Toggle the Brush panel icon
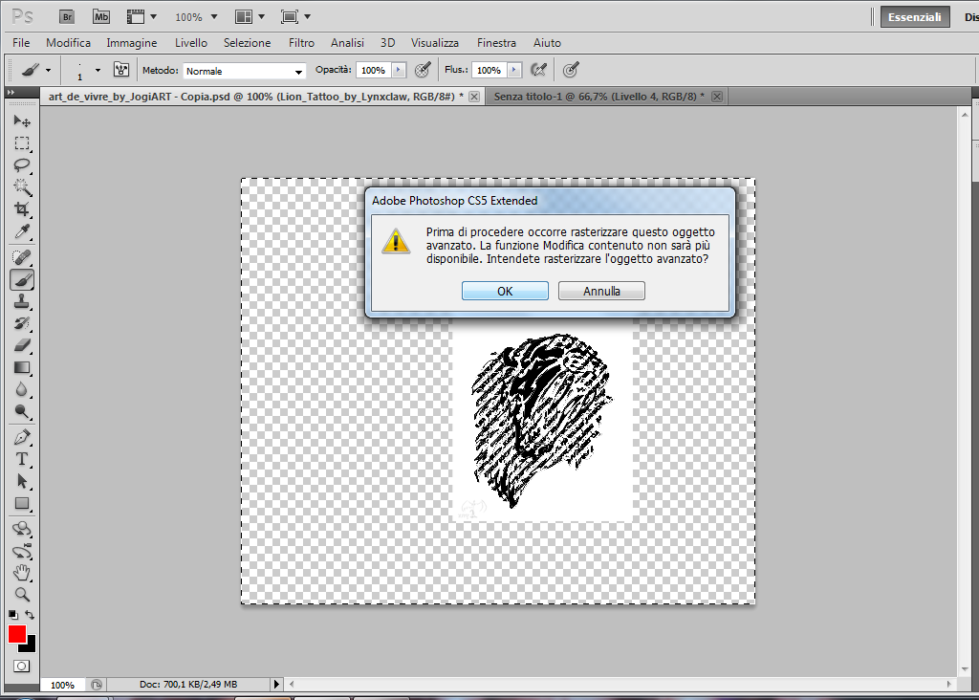979x700 pixels. click(121, 70)
